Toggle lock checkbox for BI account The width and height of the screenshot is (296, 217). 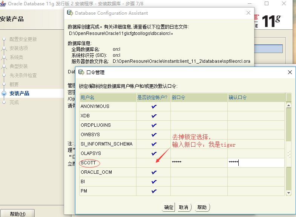(x=154, y=182)
